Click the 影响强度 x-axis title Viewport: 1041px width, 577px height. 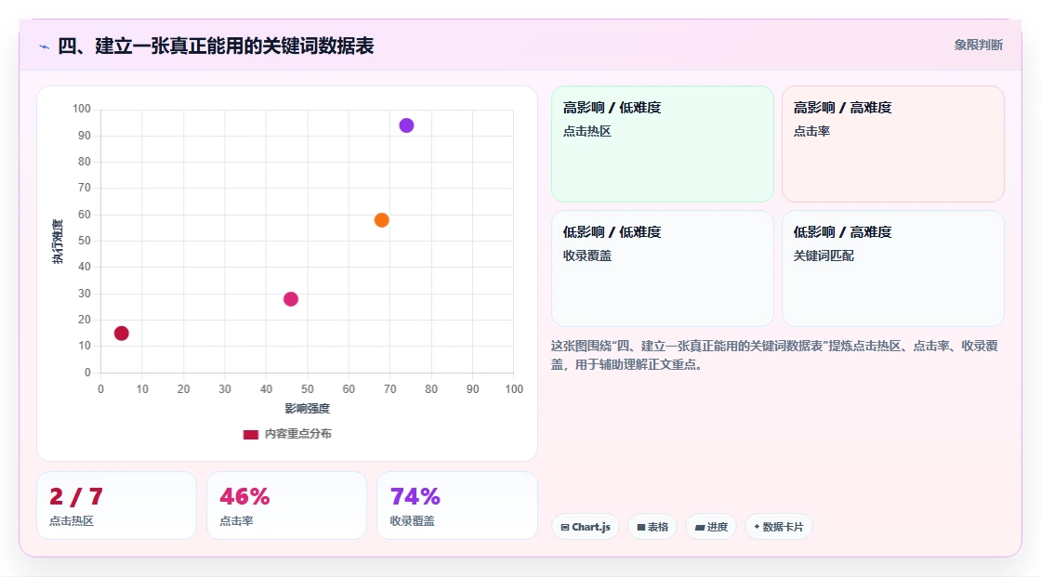tap(308, 408)
